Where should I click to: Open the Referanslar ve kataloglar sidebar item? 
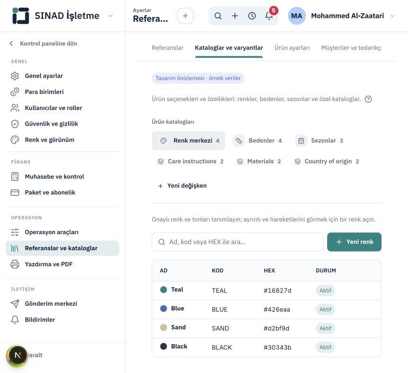[x=62, y=248]
